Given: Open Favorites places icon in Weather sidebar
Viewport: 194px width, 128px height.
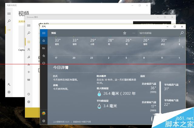Looking at the screenshot, I should (x=44, y=56).
